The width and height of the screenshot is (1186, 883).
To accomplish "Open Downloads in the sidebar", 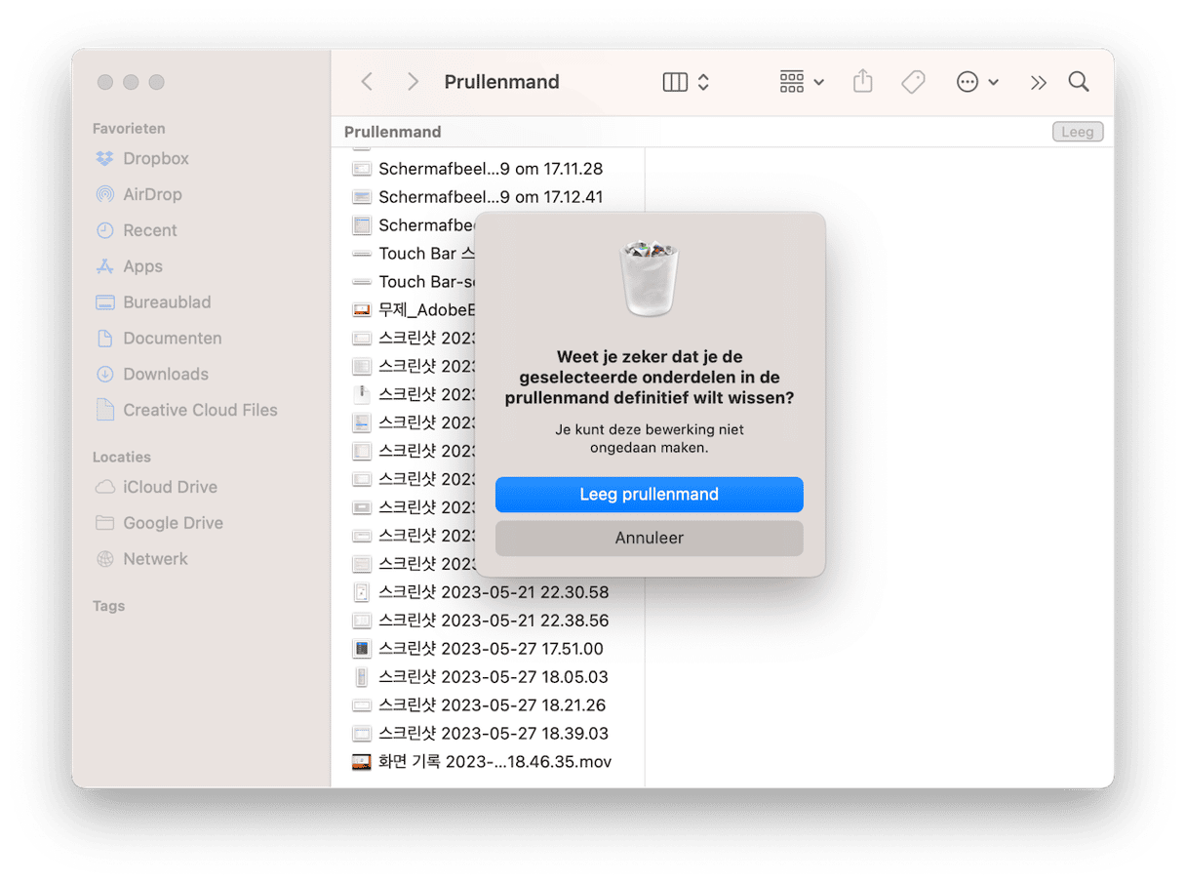I will pyautogui.click(x=166, y=375).
